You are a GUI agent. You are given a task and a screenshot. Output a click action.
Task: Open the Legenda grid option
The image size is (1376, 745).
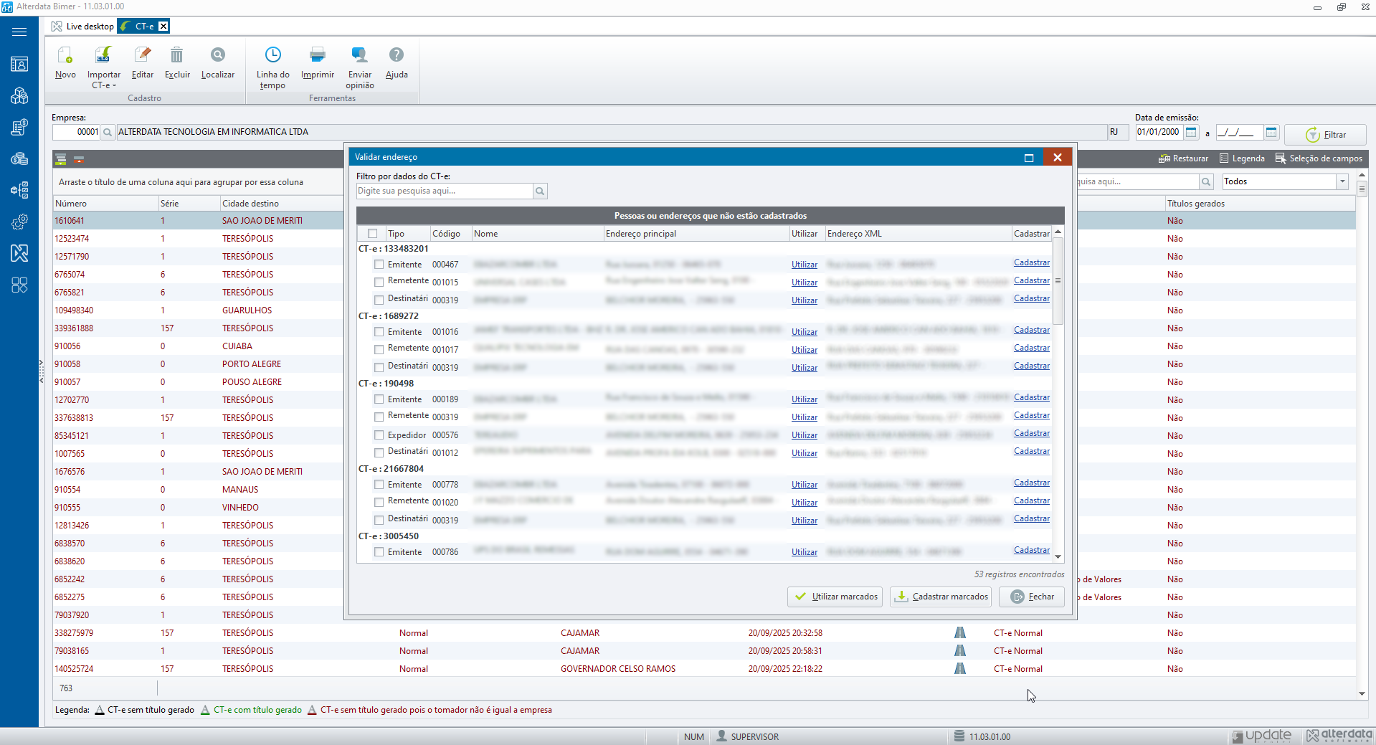coord(1242,158)
